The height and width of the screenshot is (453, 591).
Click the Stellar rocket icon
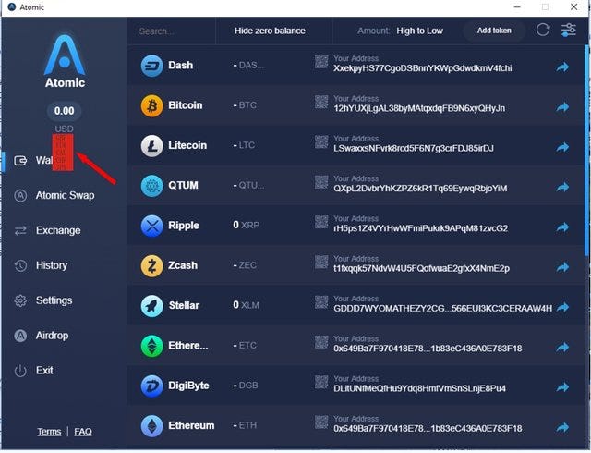pyautogui.click(x=151, y=306)
